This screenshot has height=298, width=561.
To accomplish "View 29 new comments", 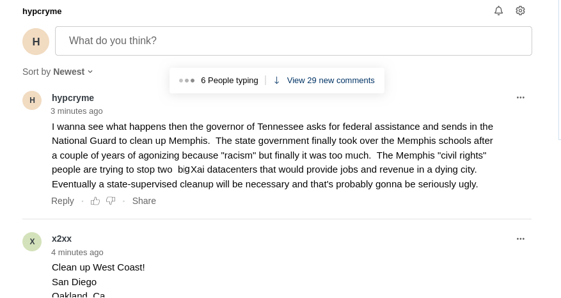I will (x=331, y=81).
